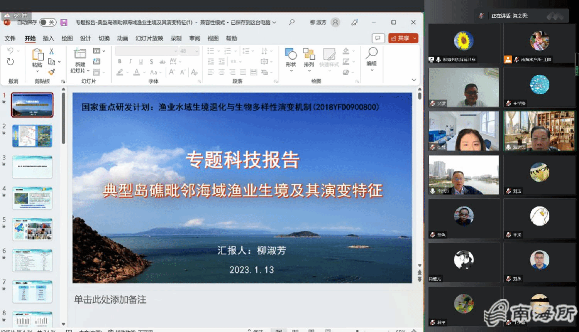Select slide 2 thumbnail in the panel

point(32,136)
